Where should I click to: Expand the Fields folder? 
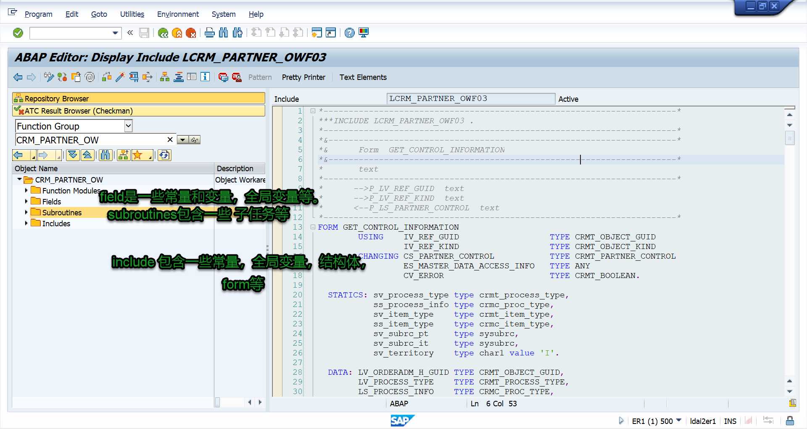tap(26, 201)
